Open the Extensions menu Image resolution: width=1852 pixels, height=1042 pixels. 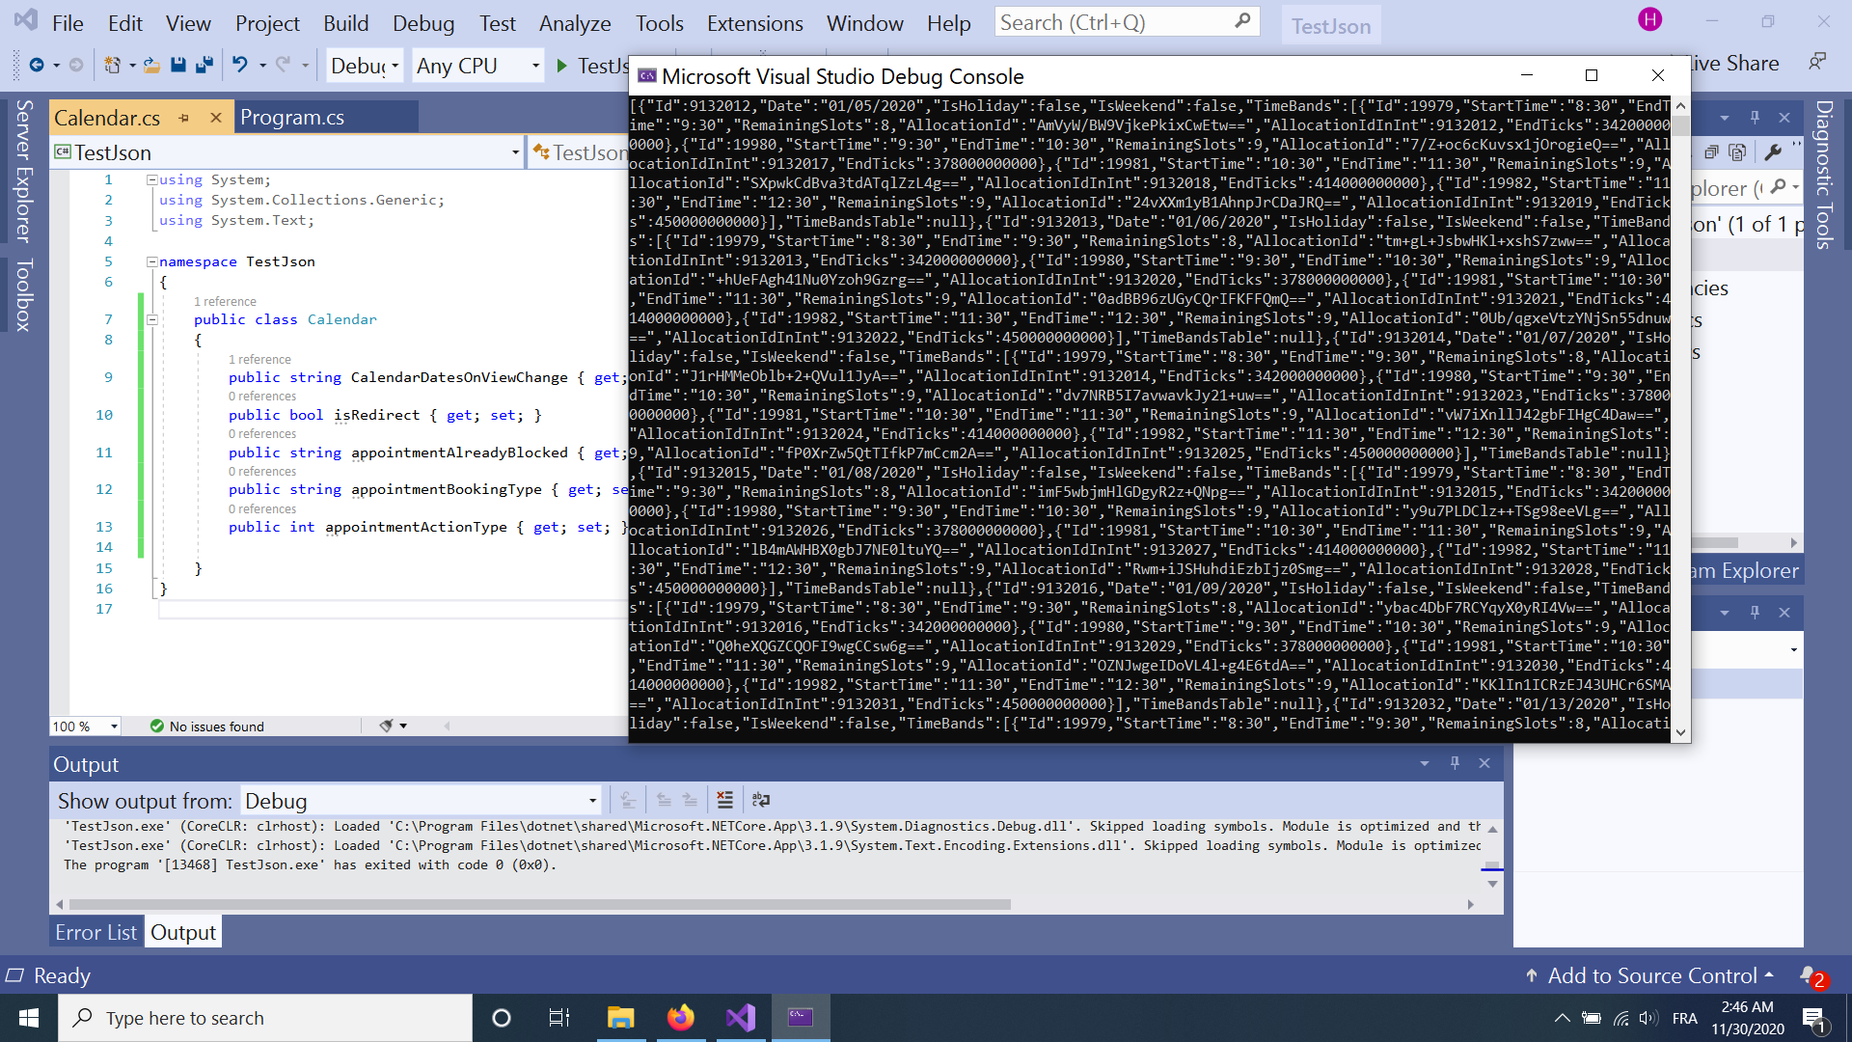click(x=754, y=23)
